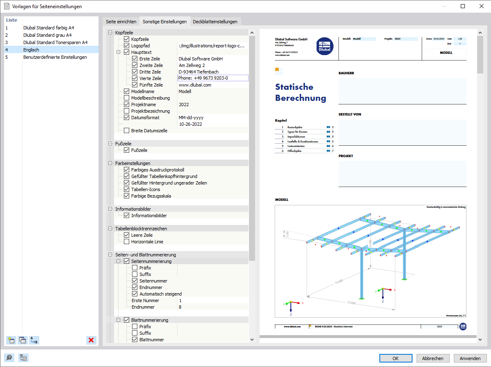Viewport: 491px width, 367px height.
Task: Click the red X delete icon
Action: (92, 340)
